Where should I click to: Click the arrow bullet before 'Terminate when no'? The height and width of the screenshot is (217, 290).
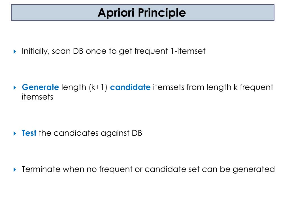click(x=15, y=170)
